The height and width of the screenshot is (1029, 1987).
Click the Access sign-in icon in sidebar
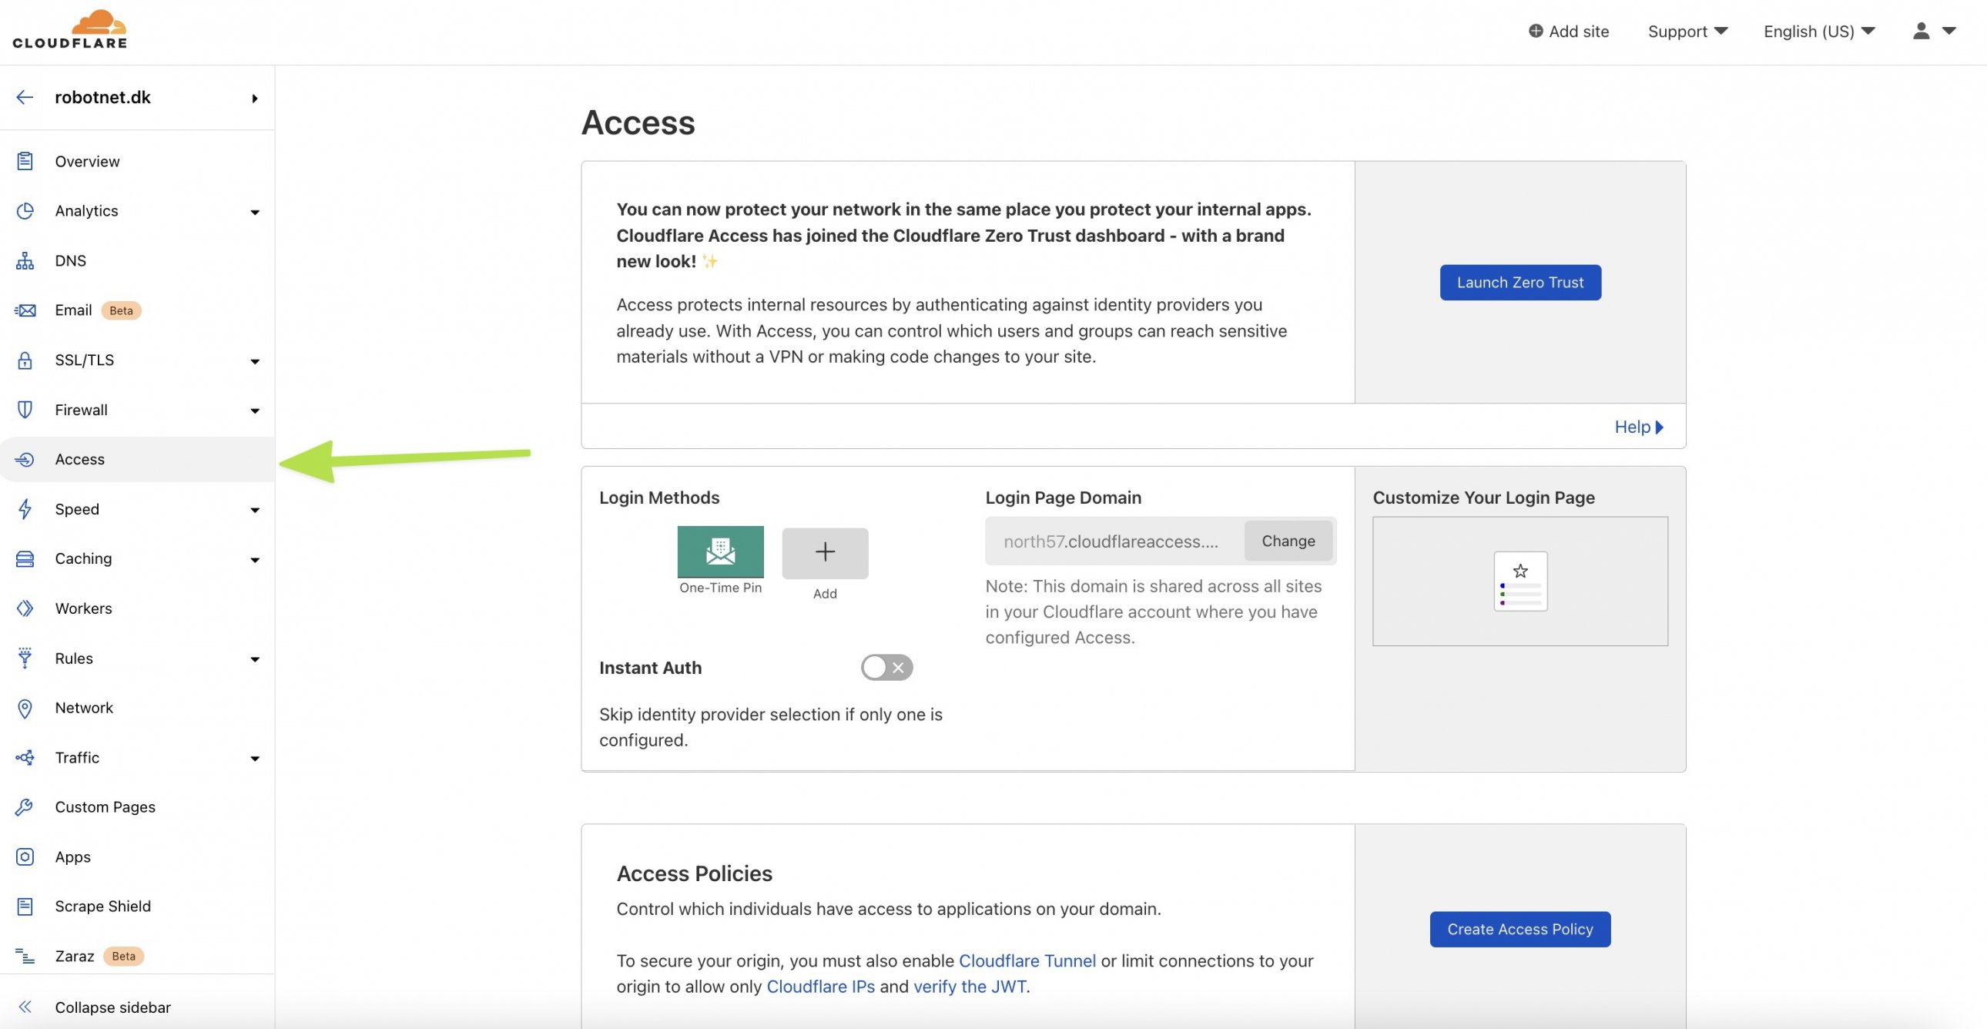[x=25, y=460]
